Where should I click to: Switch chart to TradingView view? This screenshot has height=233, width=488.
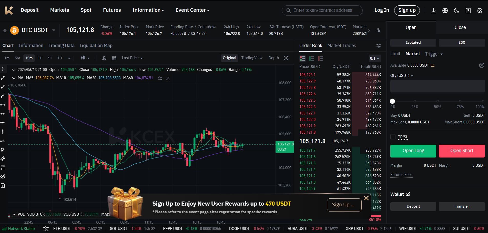click(x=252, y=58)
